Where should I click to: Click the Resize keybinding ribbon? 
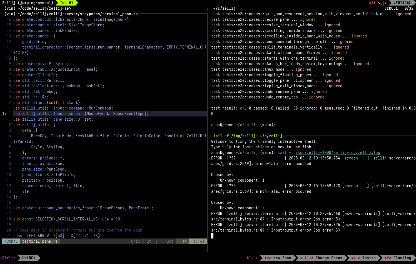pos(363,258)
